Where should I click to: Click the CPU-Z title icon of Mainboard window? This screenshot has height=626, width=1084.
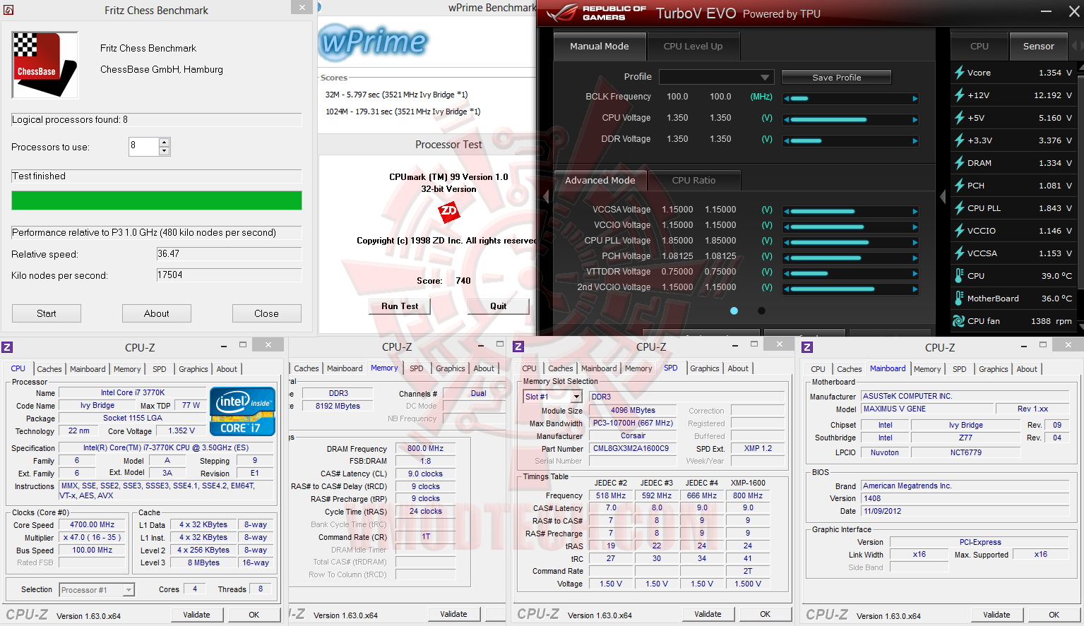coord(807,347)
